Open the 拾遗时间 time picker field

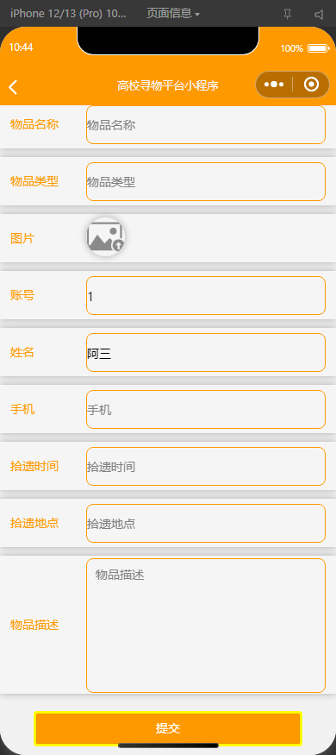[206, 466]
